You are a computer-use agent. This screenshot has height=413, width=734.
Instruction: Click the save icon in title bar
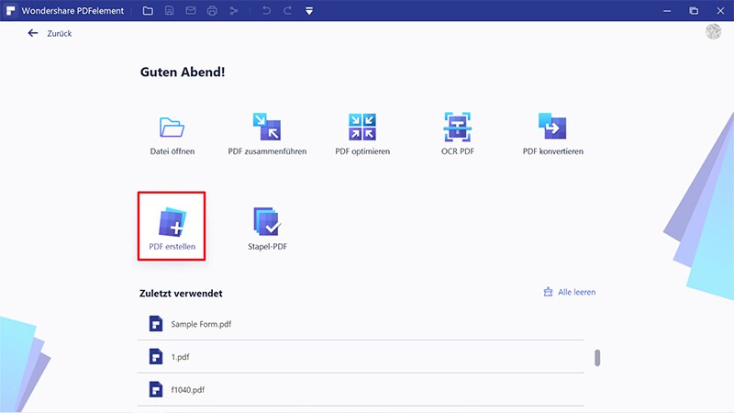click(170, 11)
